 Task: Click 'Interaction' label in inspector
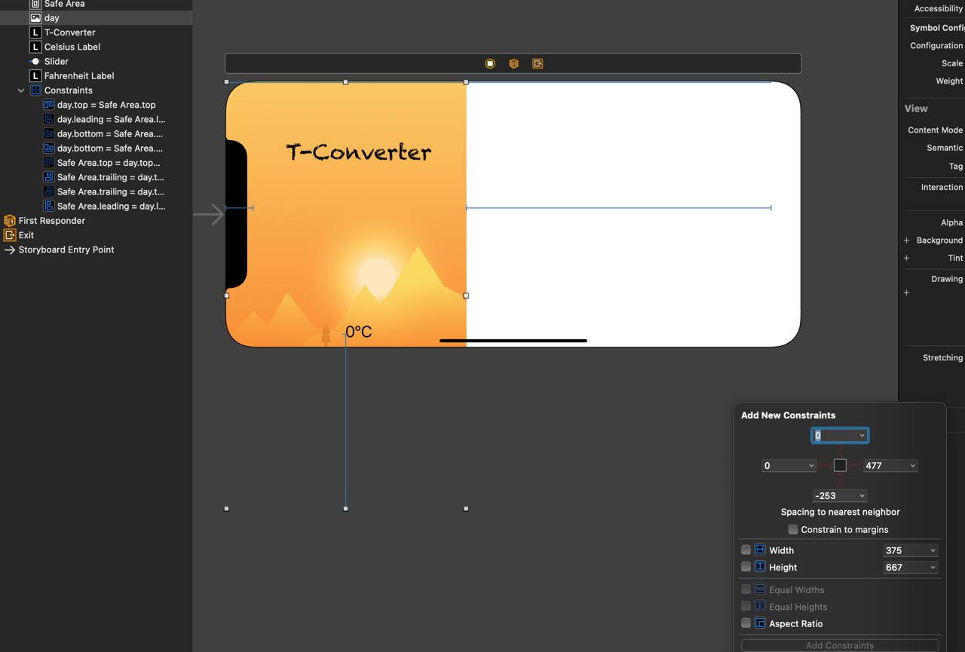pos(942,187)
